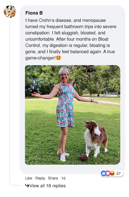Open Fiona B's puppy profile picture
This screenshot has width=129, height=197.
pyautogui.click(x=10, y=12)
